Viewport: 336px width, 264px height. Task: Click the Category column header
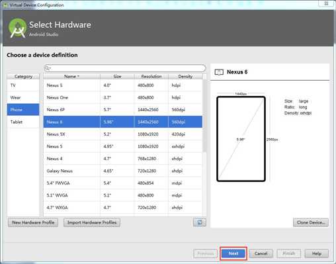[x=23, y=77]
